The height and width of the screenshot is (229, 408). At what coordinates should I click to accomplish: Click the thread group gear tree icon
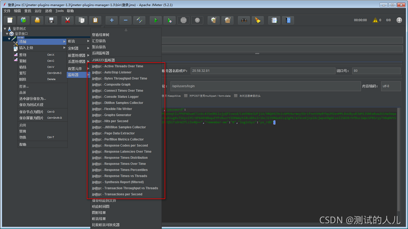coord(11,34)
